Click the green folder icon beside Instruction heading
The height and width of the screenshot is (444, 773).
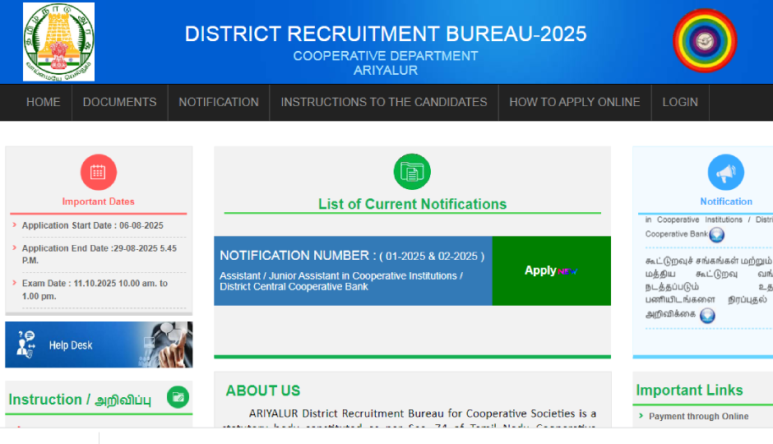[178, 398]
